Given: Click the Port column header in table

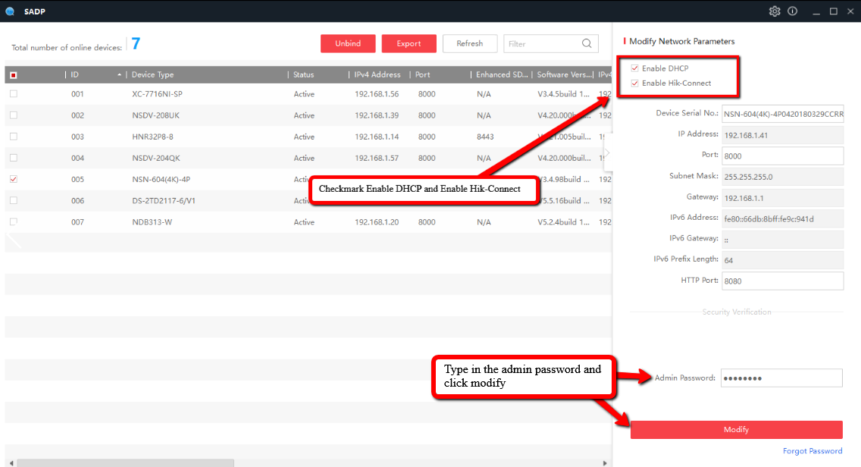Looking at the screenshot, I should pyautogui.click(x=423, y=75).
